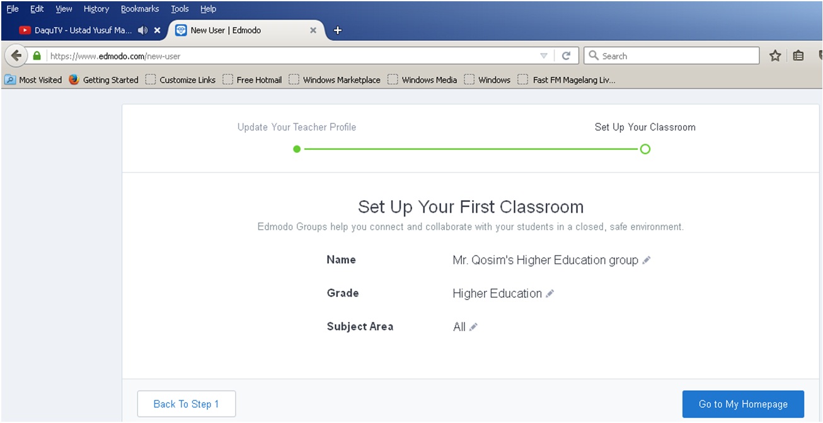The height and width of the screenshot is (423, 823).
Task: Open the Bookmarks menu
Action: click(140, 9)
